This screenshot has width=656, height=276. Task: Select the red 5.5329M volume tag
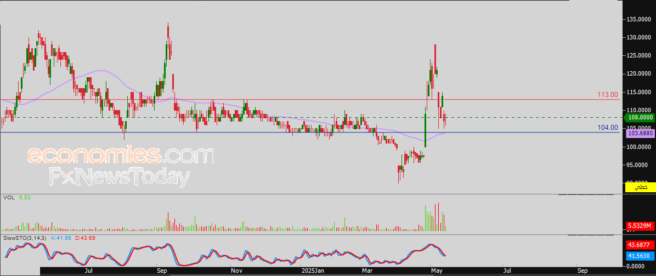click(x=640, y=226)
